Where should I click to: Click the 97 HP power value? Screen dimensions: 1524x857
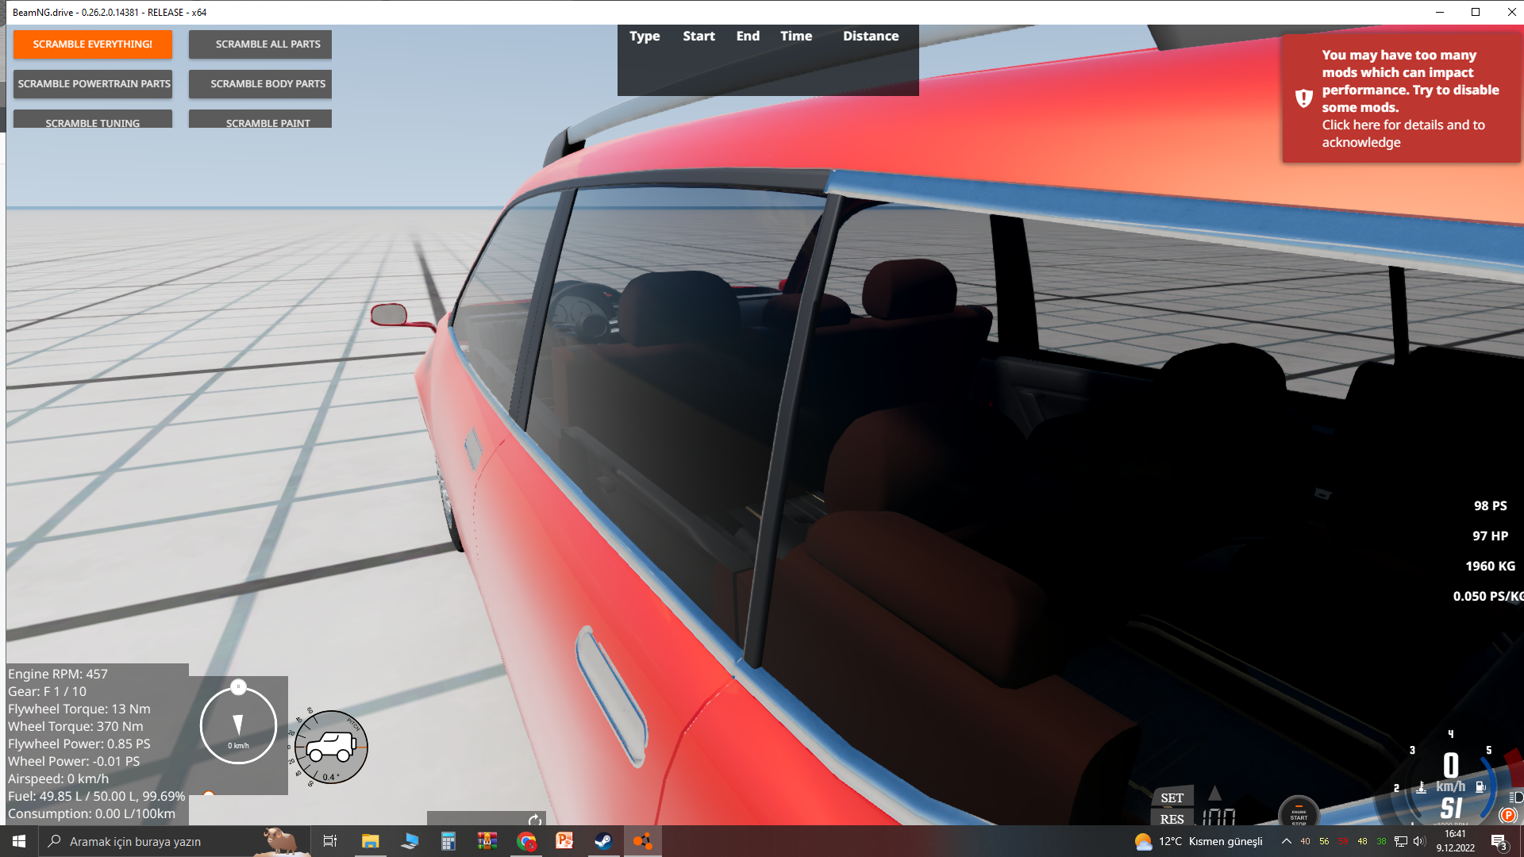pyautogui.click(x=1490, y=536)
